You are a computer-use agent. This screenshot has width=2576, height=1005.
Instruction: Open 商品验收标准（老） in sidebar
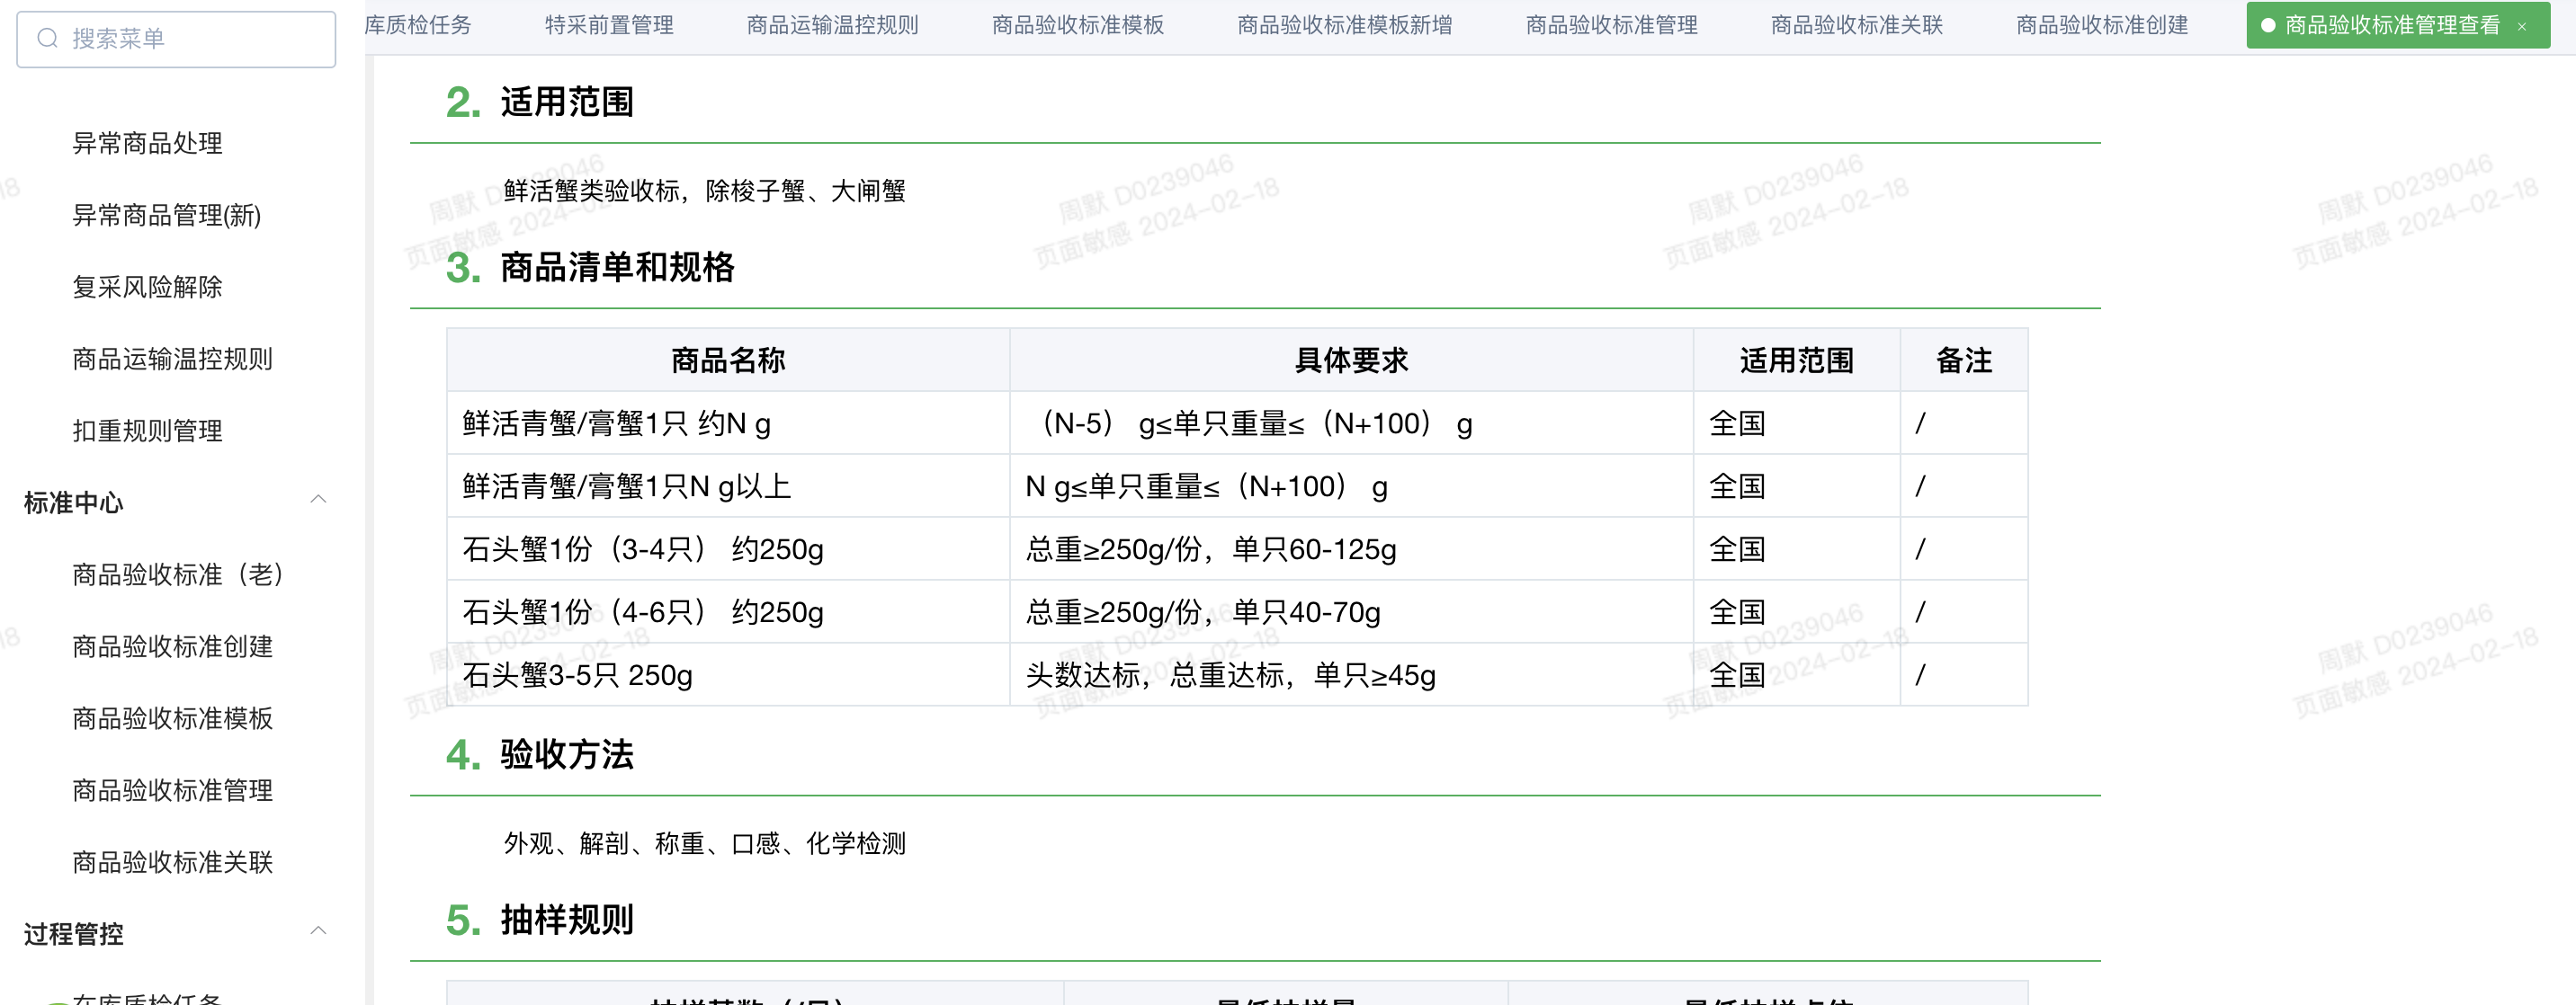tap(177, 574)
